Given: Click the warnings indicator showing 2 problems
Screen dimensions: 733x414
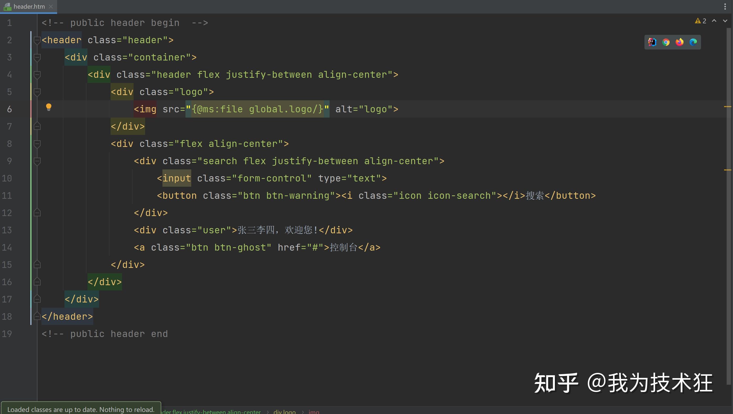Looking at the screenshot, I should pos(700,21).
